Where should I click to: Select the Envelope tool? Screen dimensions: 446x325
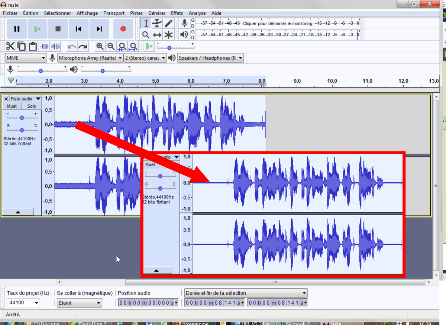click(x=157, y=23)
